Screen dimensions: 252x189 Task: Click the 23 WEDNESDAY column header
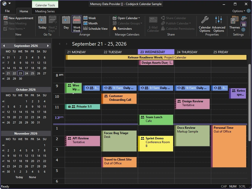[x=156, y=52]
